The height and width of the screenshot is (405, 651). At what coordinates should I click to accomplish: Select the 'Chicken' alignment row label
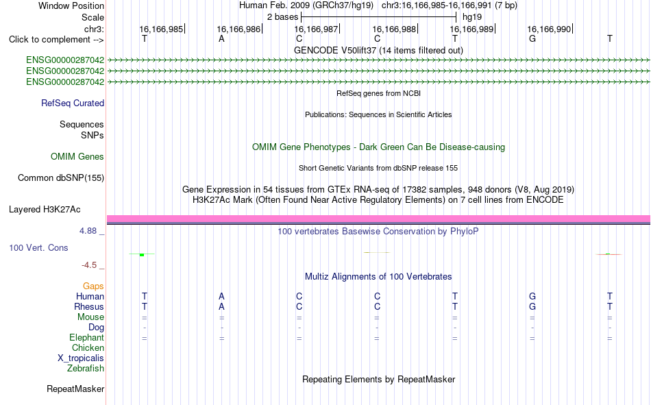[88, 347]
